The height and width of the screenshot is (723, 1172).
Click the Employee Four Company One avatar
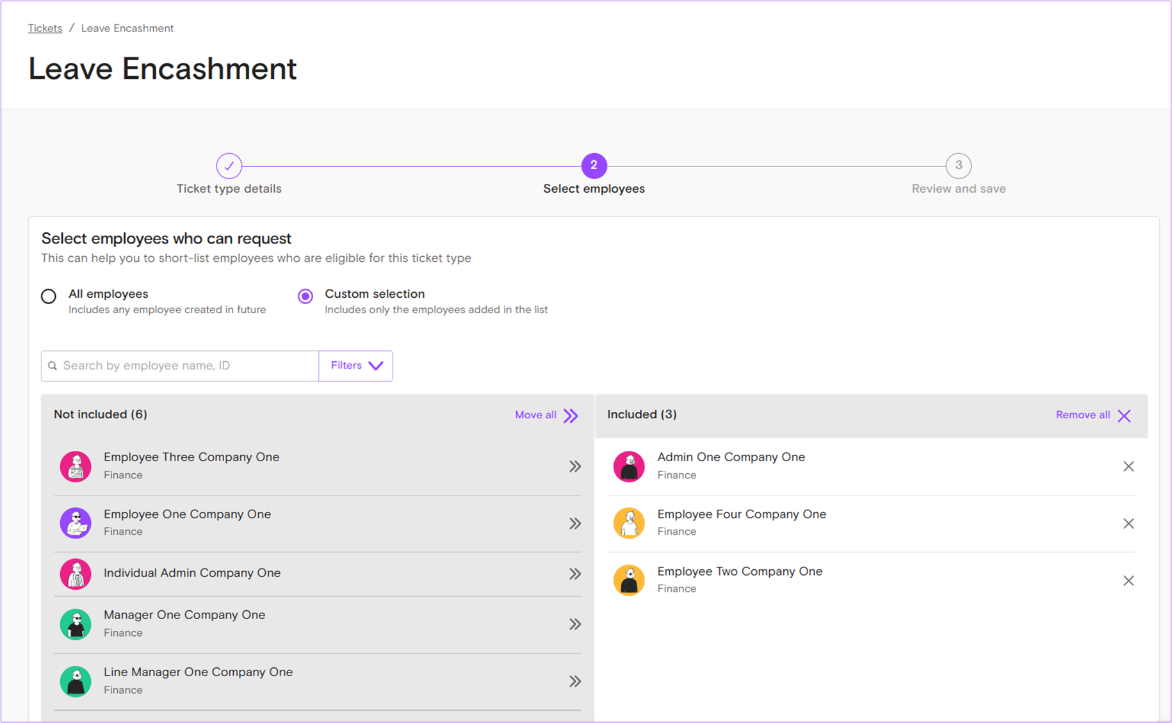coord(629,523)
